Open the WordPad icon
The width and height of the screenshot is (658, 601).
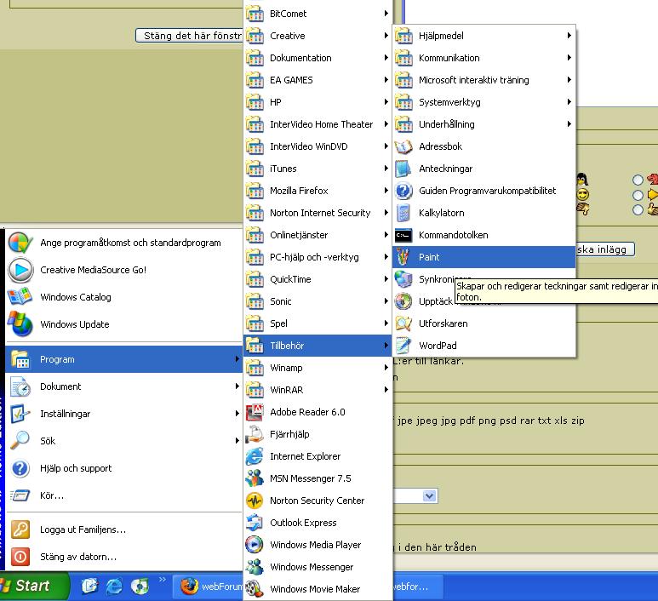403,346
